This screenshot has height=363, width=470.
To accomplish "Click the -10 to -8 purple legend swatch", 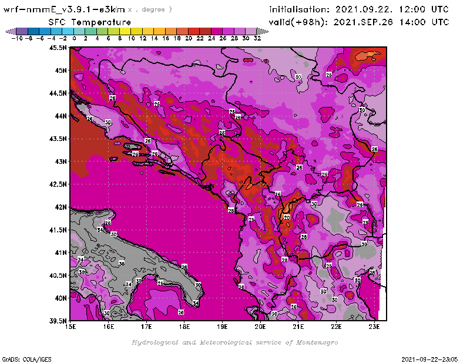I will coord(22,31).
